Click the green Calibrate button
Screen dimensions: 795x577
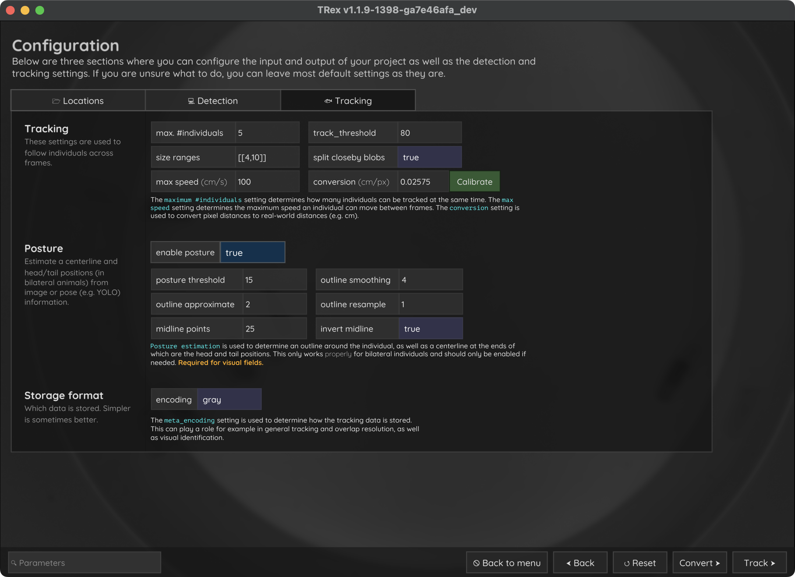tap(474, 181)
